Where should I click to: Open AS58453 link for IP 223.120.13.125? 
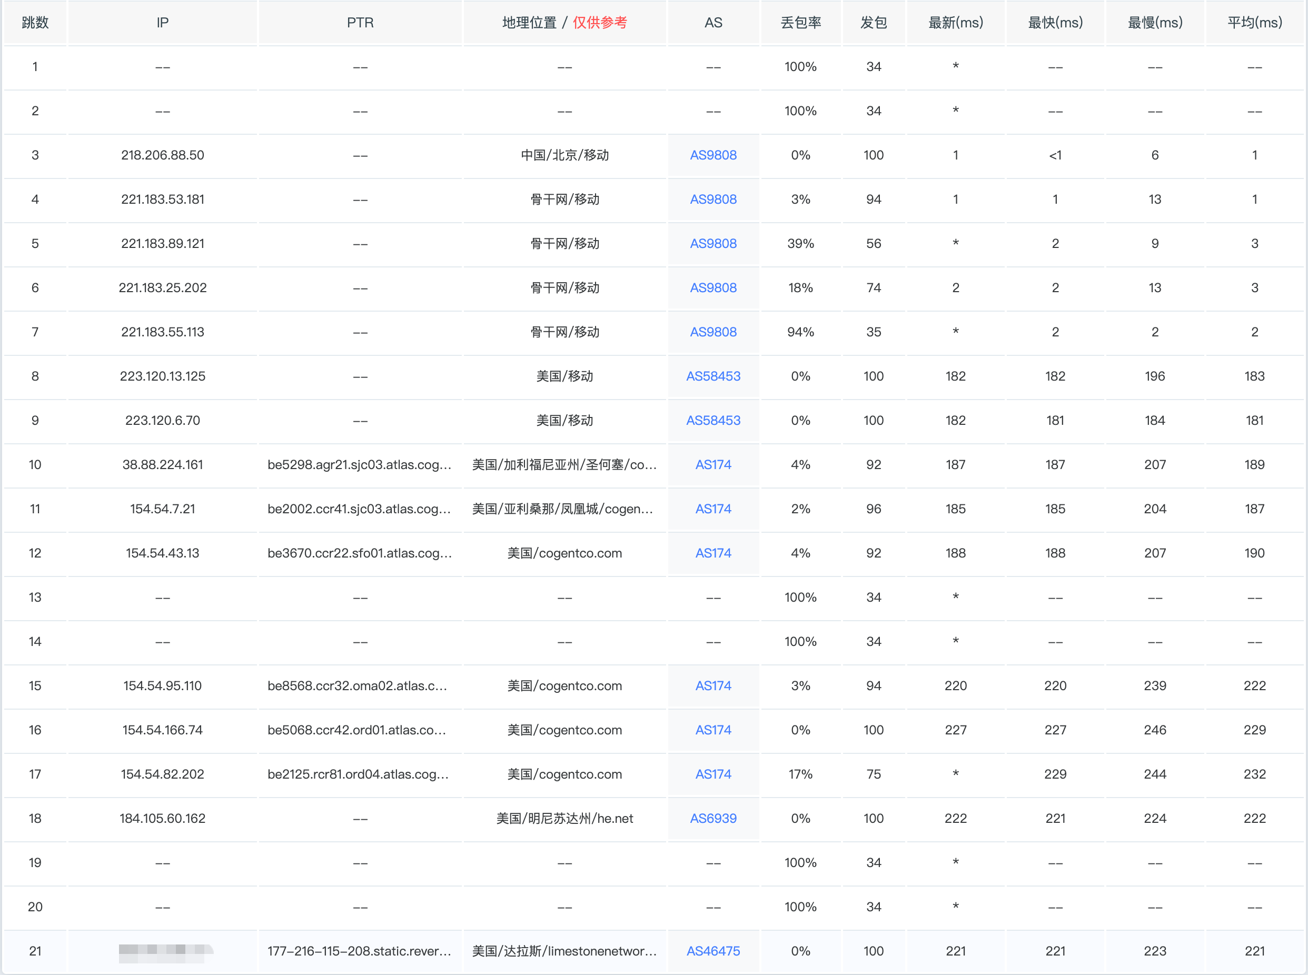click(713, 376)
